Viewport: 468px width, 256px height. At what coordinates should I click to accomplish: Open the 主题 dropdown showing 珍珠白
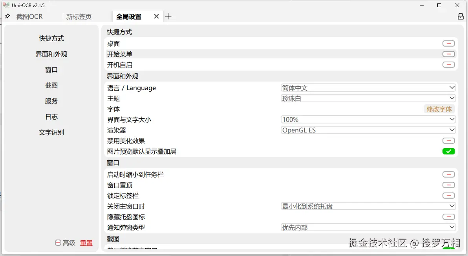[368, 98]
